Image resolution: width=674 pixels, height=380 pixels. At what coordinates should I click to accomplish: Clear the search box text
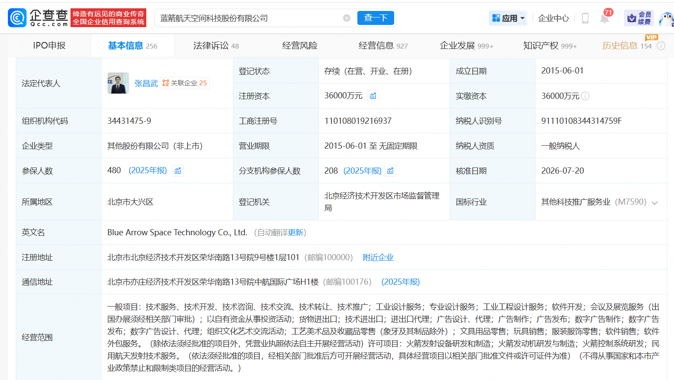point(347,18)
